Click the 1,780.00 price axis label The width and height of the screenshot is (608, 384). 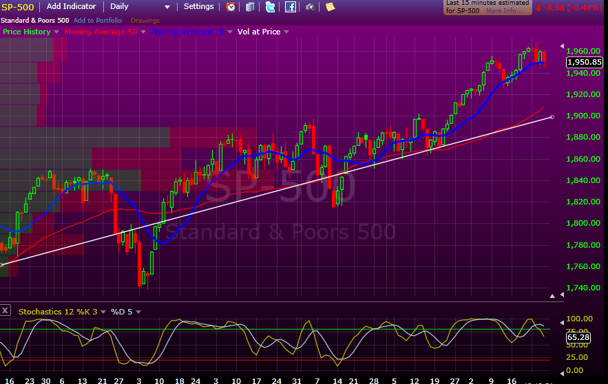tap(583, 245)
